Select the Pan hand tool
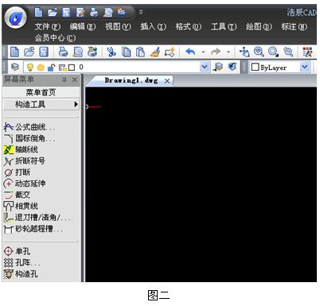Screen dimensions: 320x306 click(244, 52)
